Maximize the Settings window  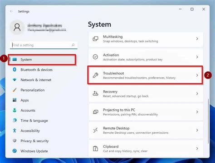[x=192, y=9]
